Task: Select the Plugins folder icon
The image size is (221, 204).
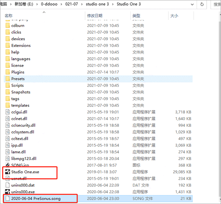Action: point(7,72)
